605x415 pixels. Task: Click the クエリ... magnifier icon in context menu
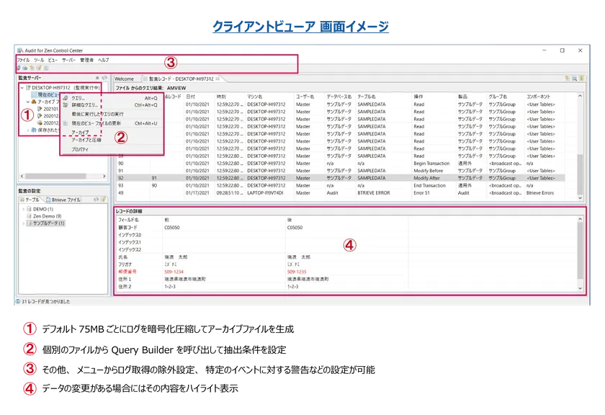click(66, 98)
